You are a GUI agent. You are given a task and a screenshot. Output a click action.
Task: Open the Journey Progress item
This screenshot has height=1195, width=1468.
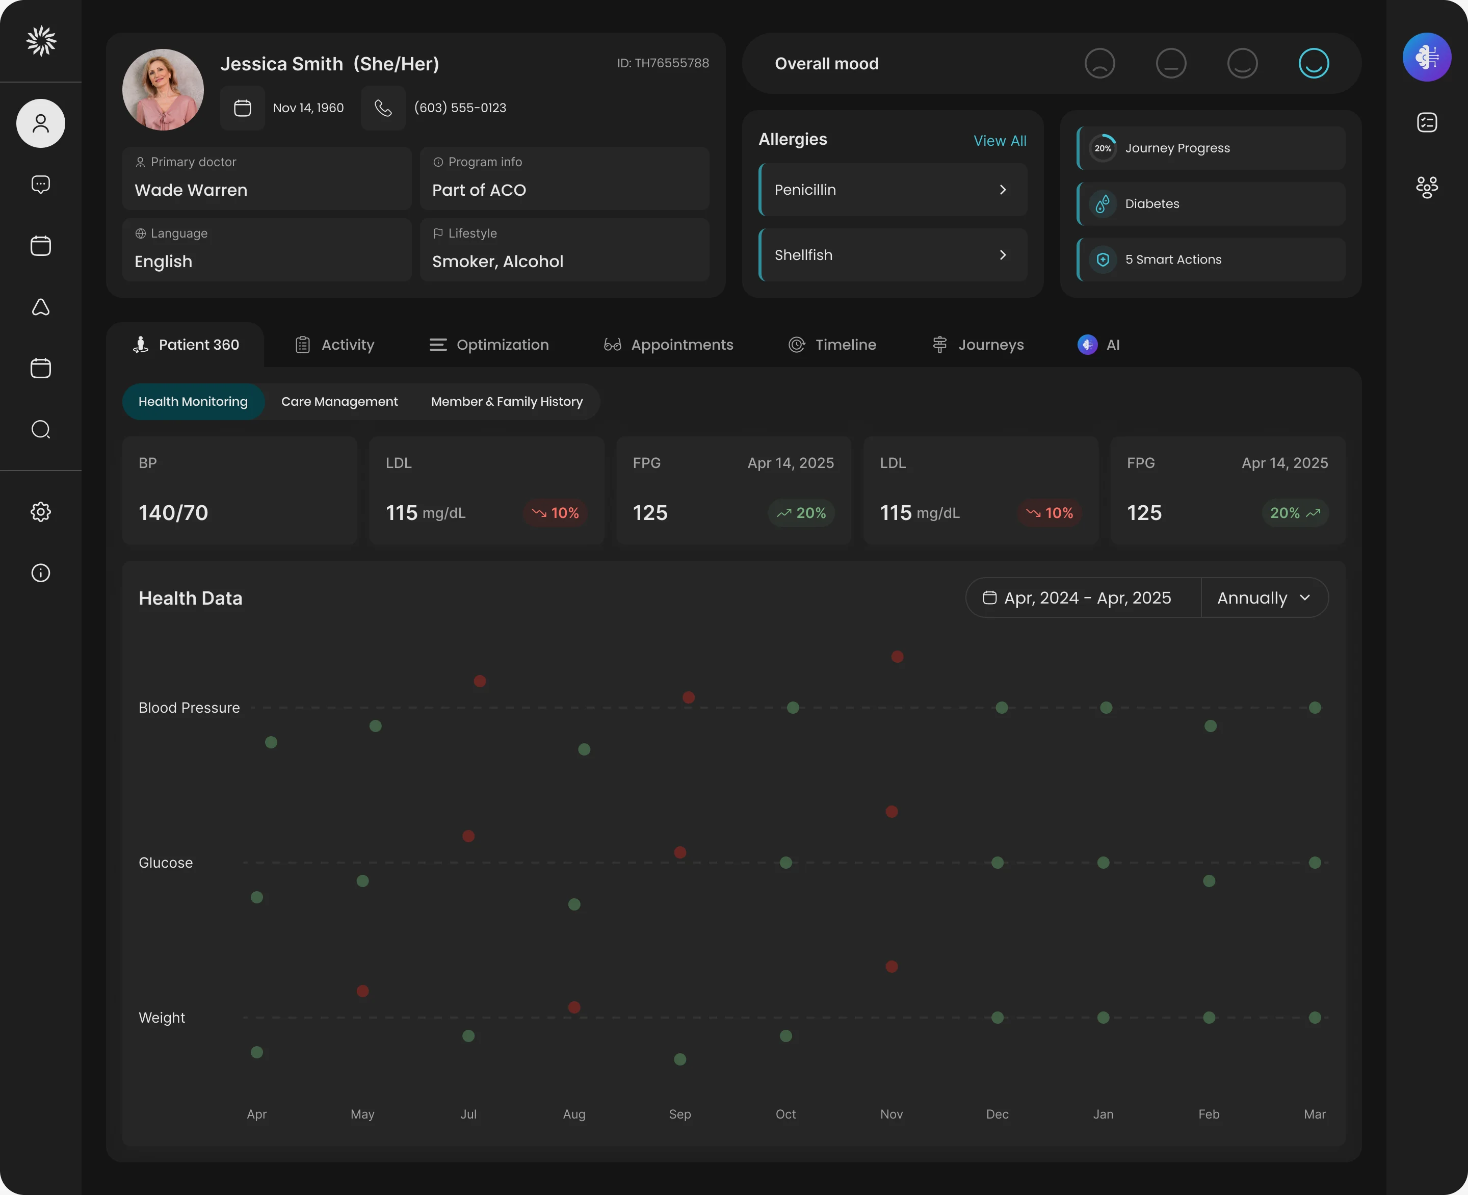coord(1211,148)
